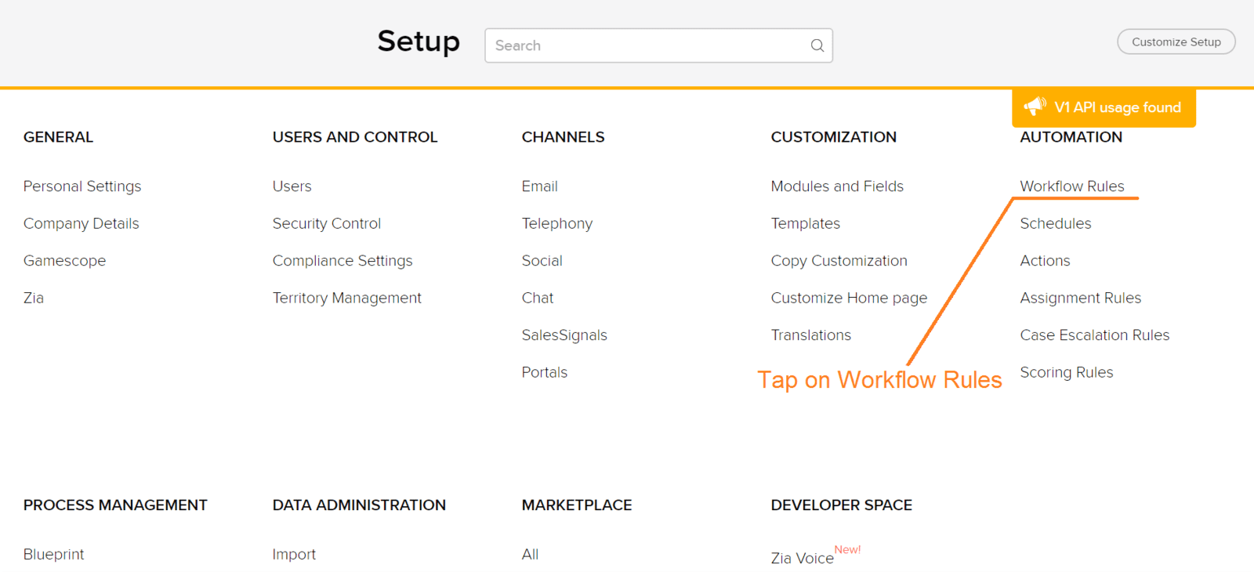Click the Setup page title
The height and width of the screenshot is (572, 1254).
coord(419,42)
